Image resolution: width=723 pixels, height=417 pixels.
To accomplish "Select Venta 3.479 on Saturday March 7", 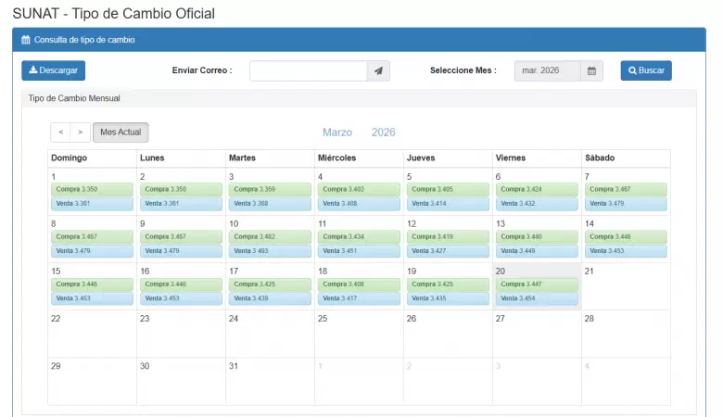I will (x=625, y=204).
